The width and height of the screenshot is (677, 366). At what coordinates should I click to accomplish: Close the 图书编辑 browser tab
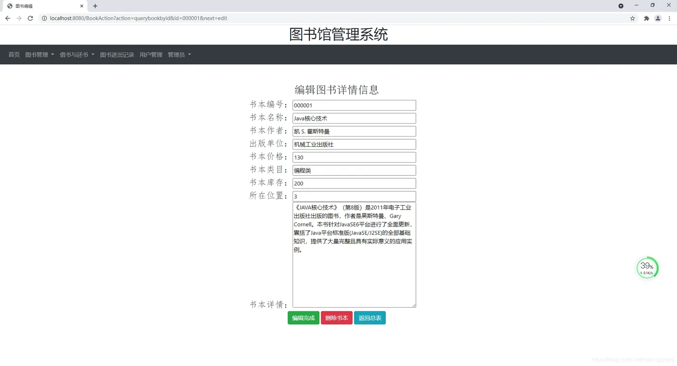[82, 6]
